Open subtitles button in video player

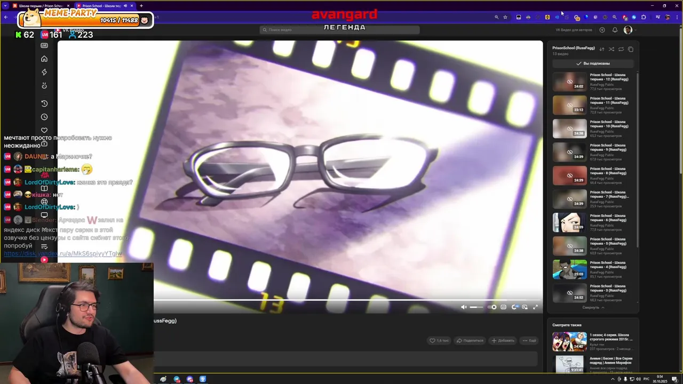[x=503, y=307]
